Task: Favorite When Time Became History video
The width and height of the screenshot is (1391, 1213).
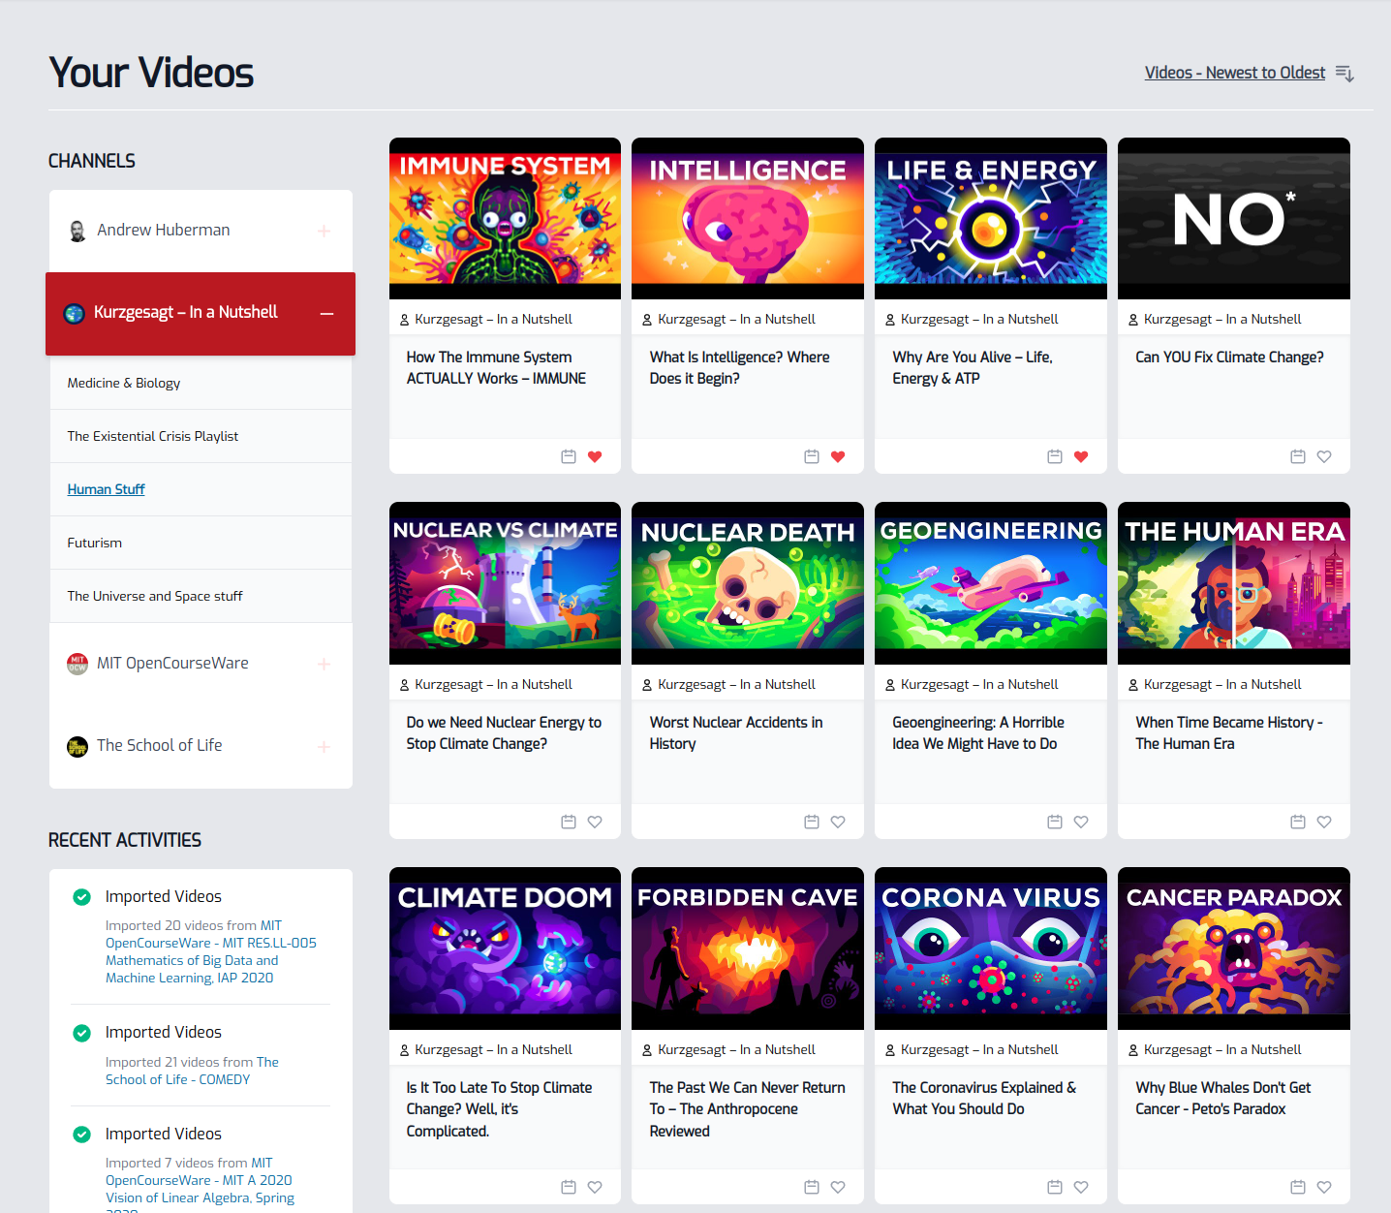Action: pos(1324,822)
